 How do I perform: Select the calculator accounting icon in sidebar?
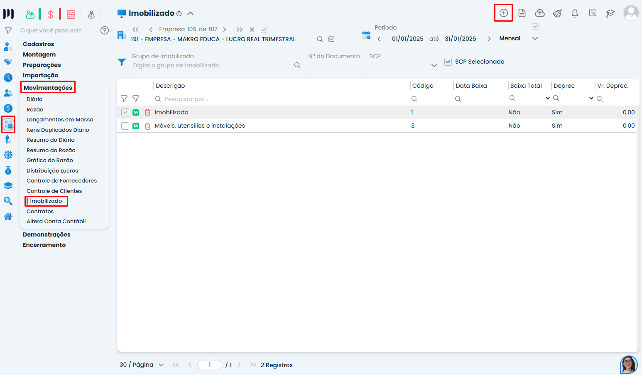(x=8, y=124)
